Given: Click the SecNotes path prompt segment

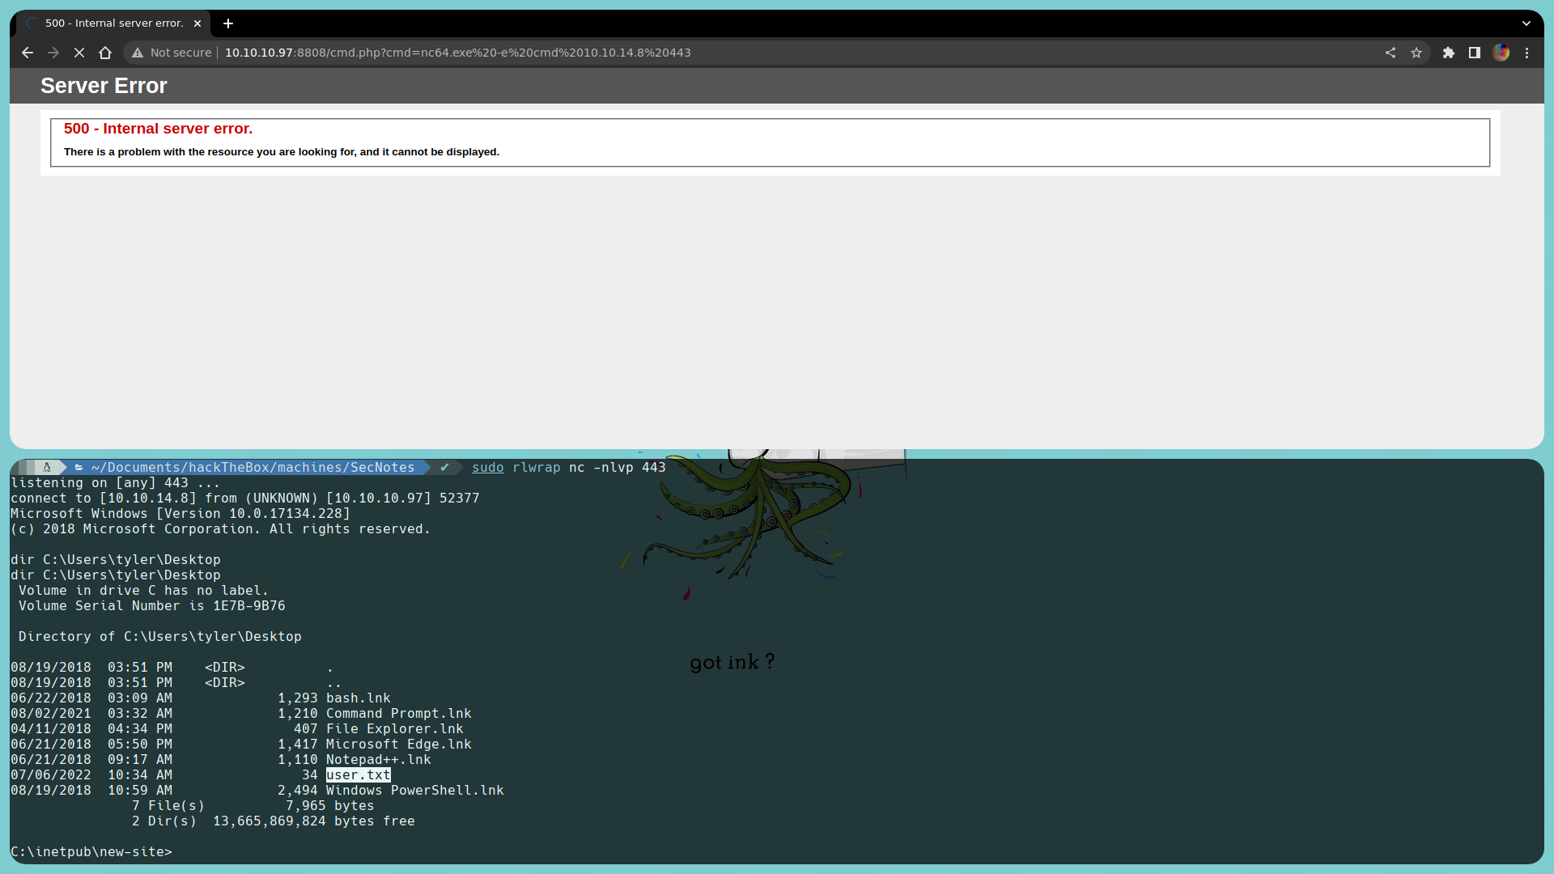Looking at the screenshot, I should (x=253, y=468).
